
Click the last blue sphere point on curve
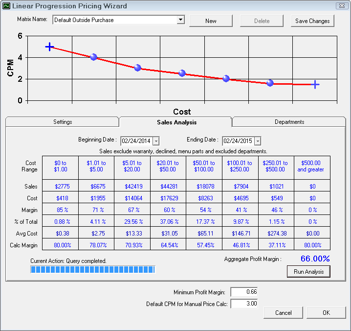[270, 83]
